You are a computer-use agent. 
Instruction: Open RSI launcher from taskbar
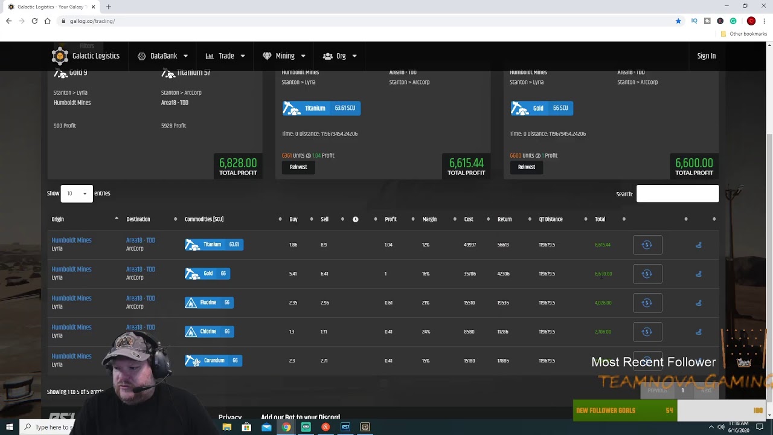(345, 427)
